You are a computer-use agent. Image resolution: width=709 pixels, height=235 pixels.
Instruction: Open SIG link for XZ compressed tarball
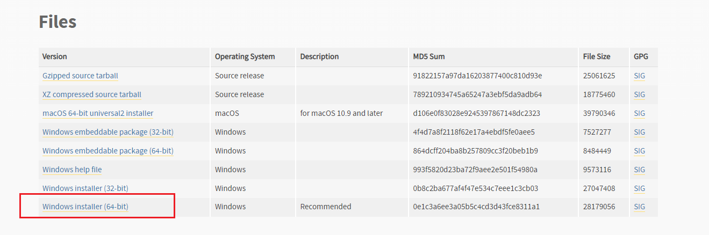639,94
